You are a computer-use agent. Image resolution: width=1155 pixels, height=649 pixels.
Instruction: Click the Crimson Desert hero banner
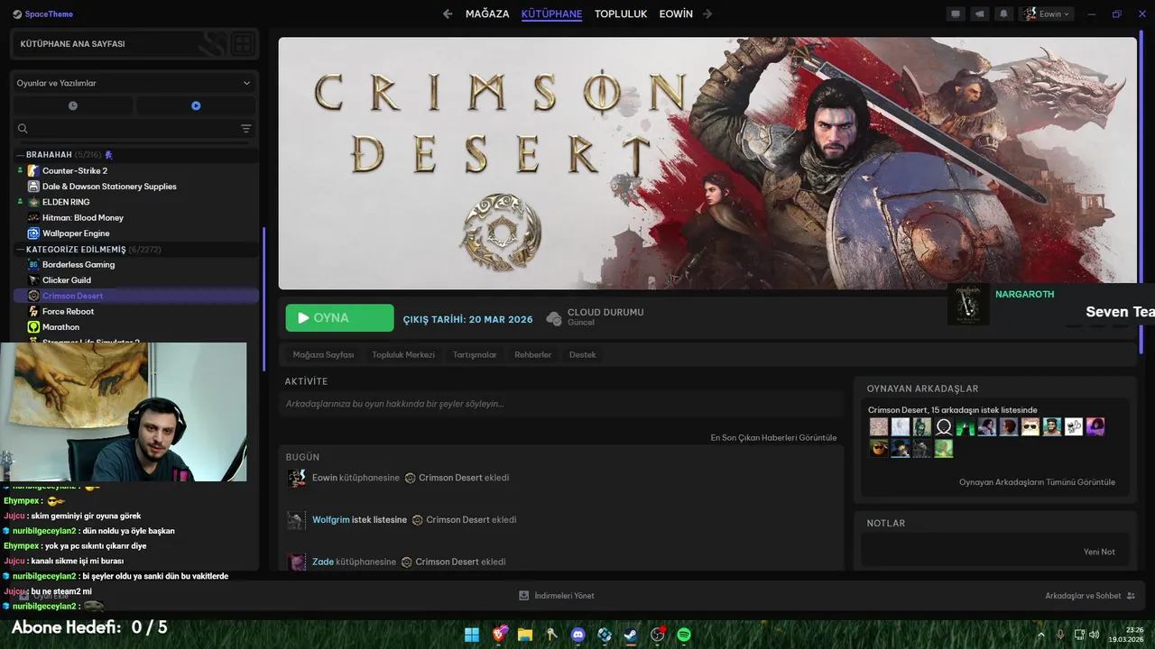coord(707,163)
